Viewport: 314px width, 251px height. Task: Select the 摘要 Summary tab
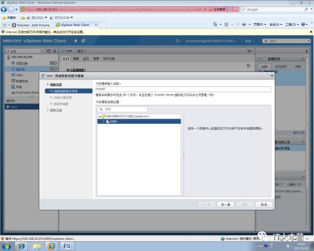pyautogui.click(x=76, y=59)
